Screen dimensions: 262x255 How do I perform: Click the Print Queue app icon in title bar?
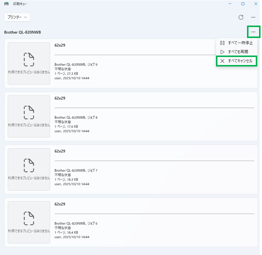(6, 4)
